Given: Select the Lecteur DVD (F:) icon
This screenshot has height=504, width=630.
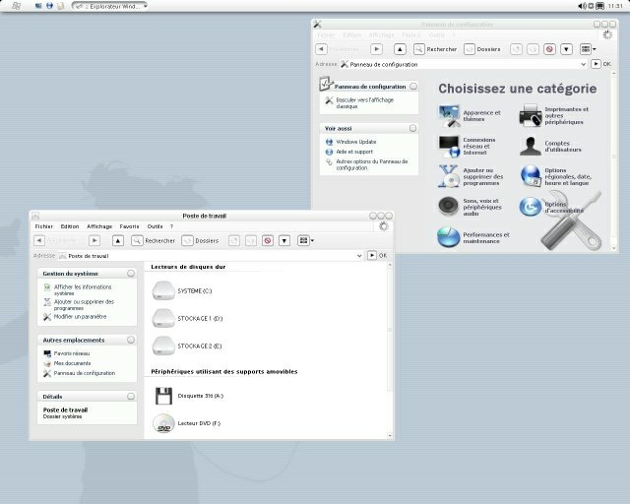Looking at the screenshot, I should [163, 423].
